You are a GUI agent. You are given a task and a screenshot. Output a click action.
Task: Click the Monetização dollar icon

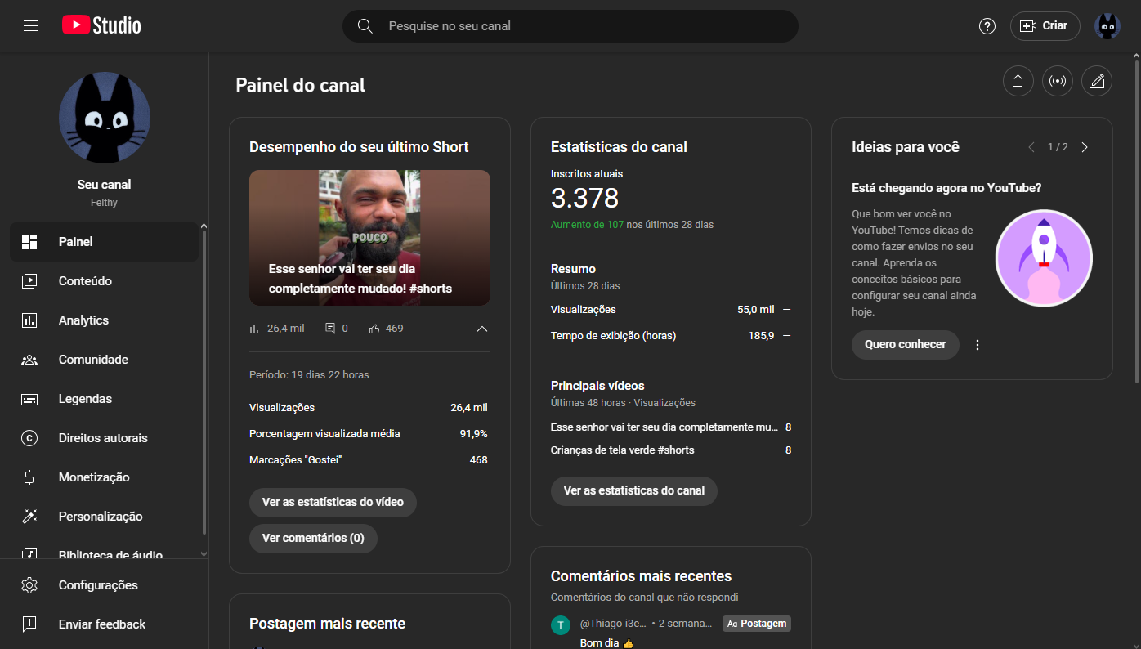[x=29, y=477]
